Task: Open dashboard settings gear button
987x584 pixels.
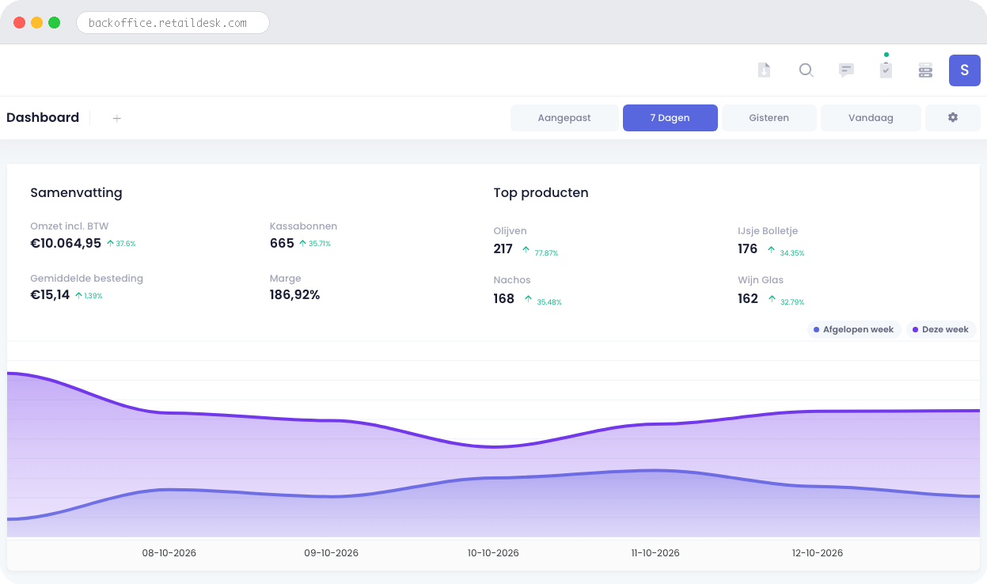Action: point(953,118)
